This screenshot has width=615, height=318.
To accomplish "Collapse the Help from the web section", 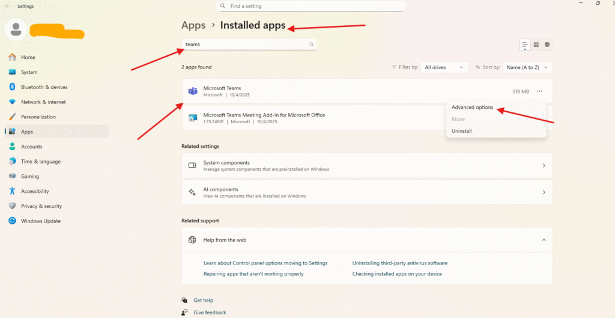I will point(544,240).
